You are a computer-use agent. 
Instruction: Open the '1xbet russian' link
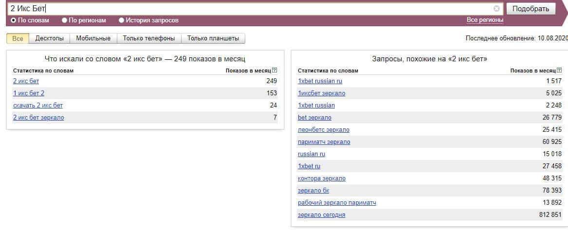click(316, 106)
